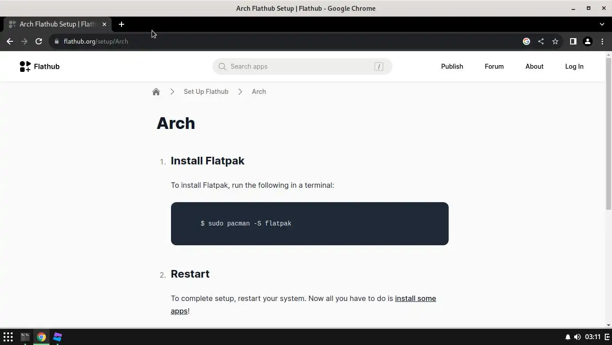Click Log In
Viewport: 612px width, 345px height.
(x=574, y=66)
